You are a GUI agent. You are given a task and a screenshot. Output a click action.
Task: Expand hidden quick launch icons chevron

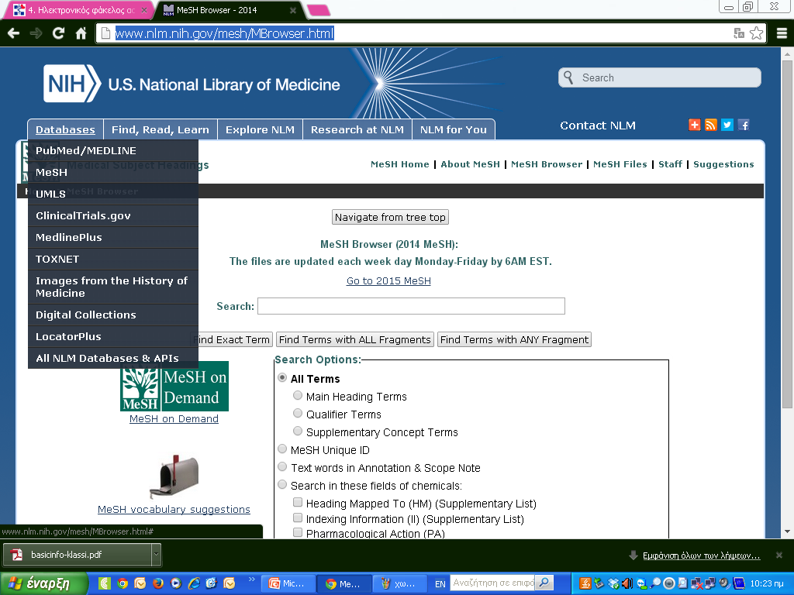tap(252, 579)
